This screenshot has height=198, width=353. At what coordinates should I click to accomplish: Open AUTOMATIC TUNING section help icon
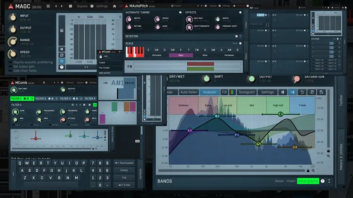(x=180, y=12)
